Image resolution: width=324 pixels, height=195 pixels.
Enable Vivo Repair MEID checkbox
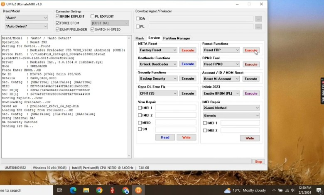[140, 123]
